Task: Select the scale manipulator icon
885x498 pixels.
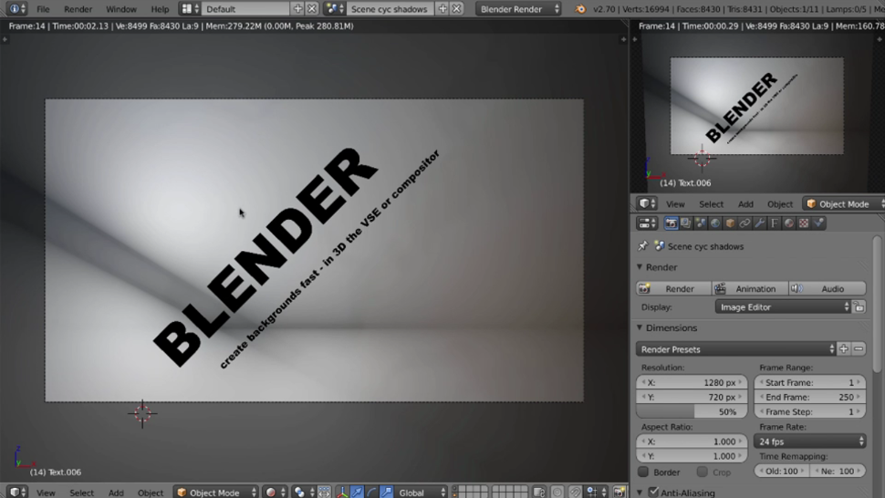Action: 386,493
